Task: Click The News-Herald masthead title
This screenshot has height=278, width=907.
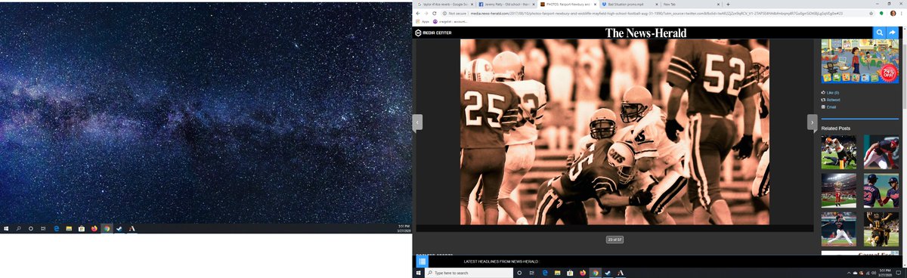Action: [x=646, y=32]
